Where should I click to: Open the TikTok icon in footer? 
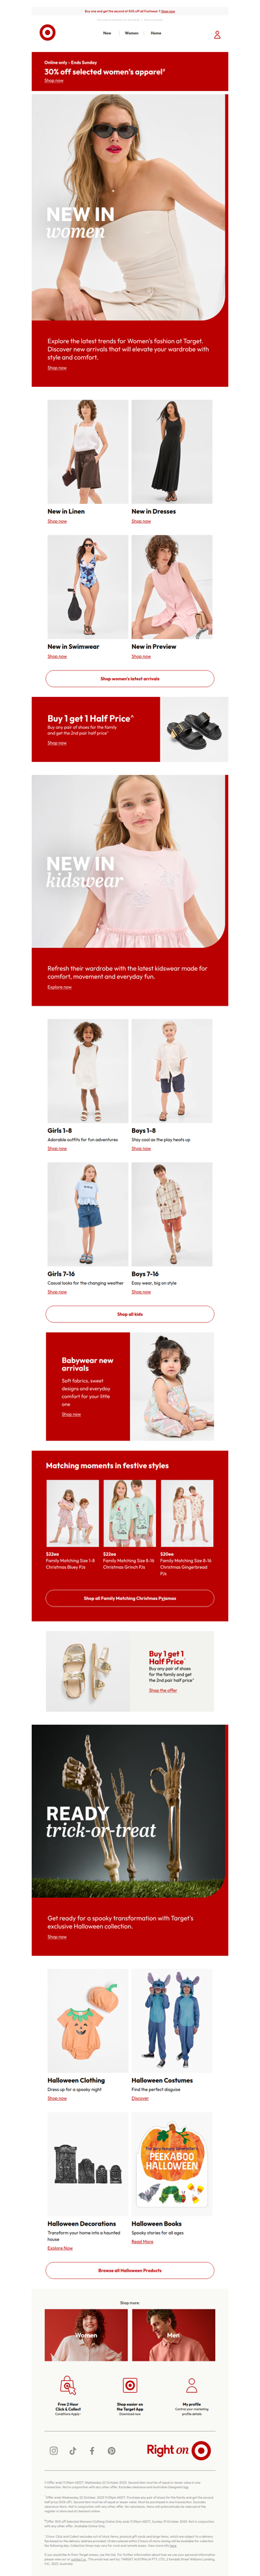coord(73,2450)
